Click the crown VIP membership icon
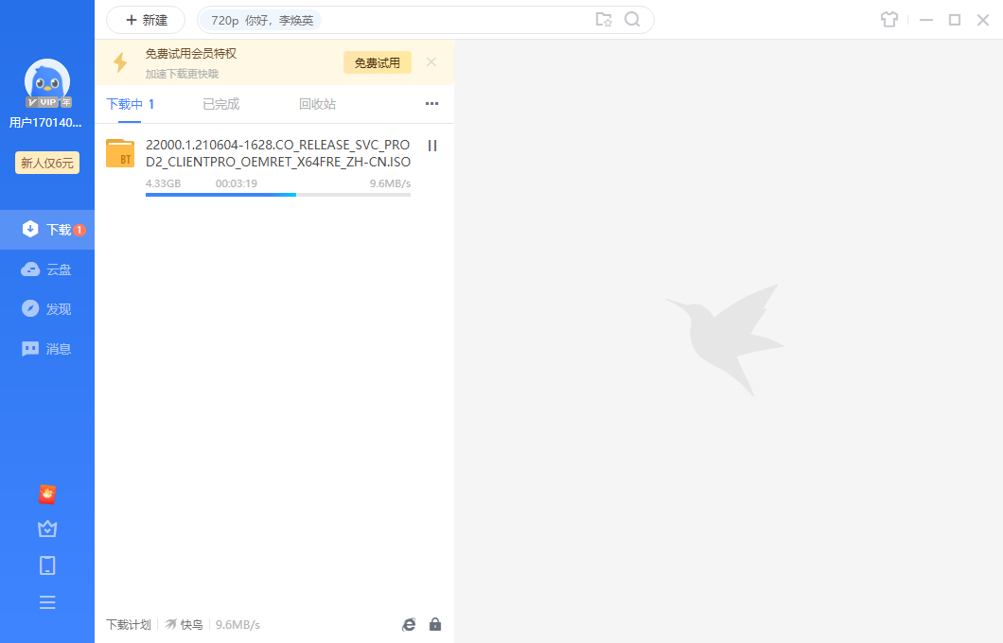 47,529
